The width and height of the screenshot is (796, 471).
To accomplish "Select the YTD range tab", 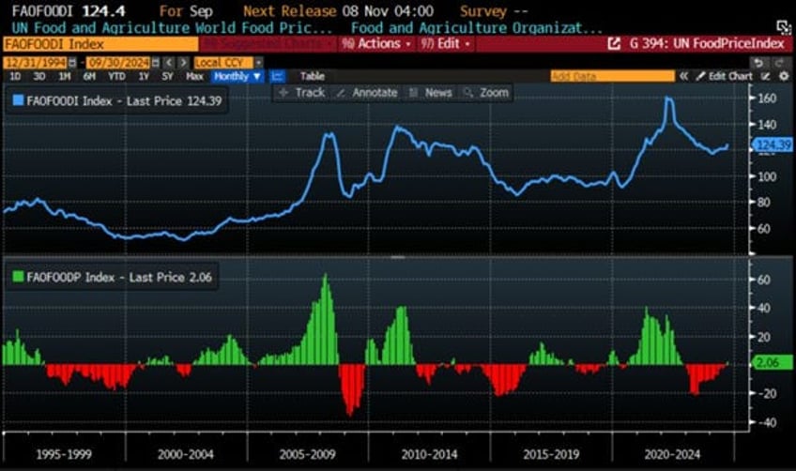I will [116, 77].
